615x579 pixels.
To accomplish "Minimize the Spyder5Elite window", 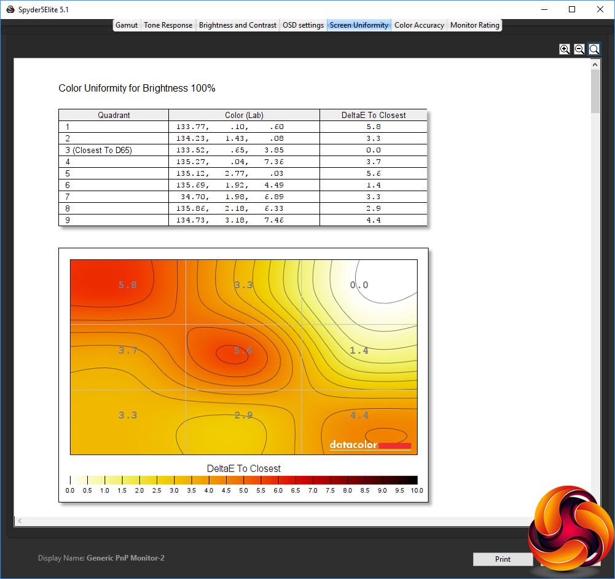I will click(544, 9).
